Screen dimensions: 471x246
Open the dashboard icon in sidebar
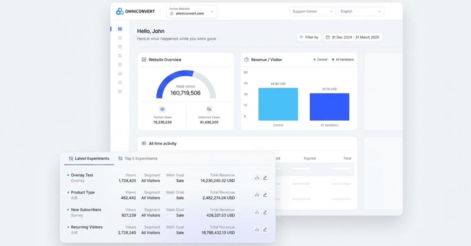click(120, 29)
